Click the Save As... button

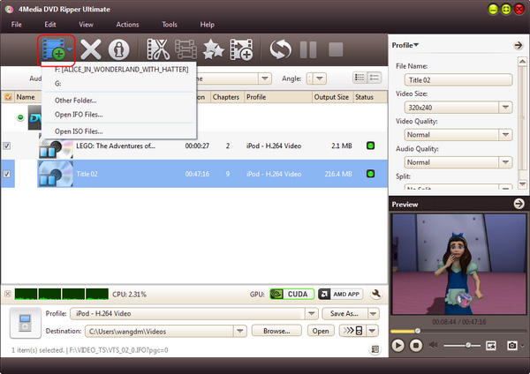click(x=344, y=313)
